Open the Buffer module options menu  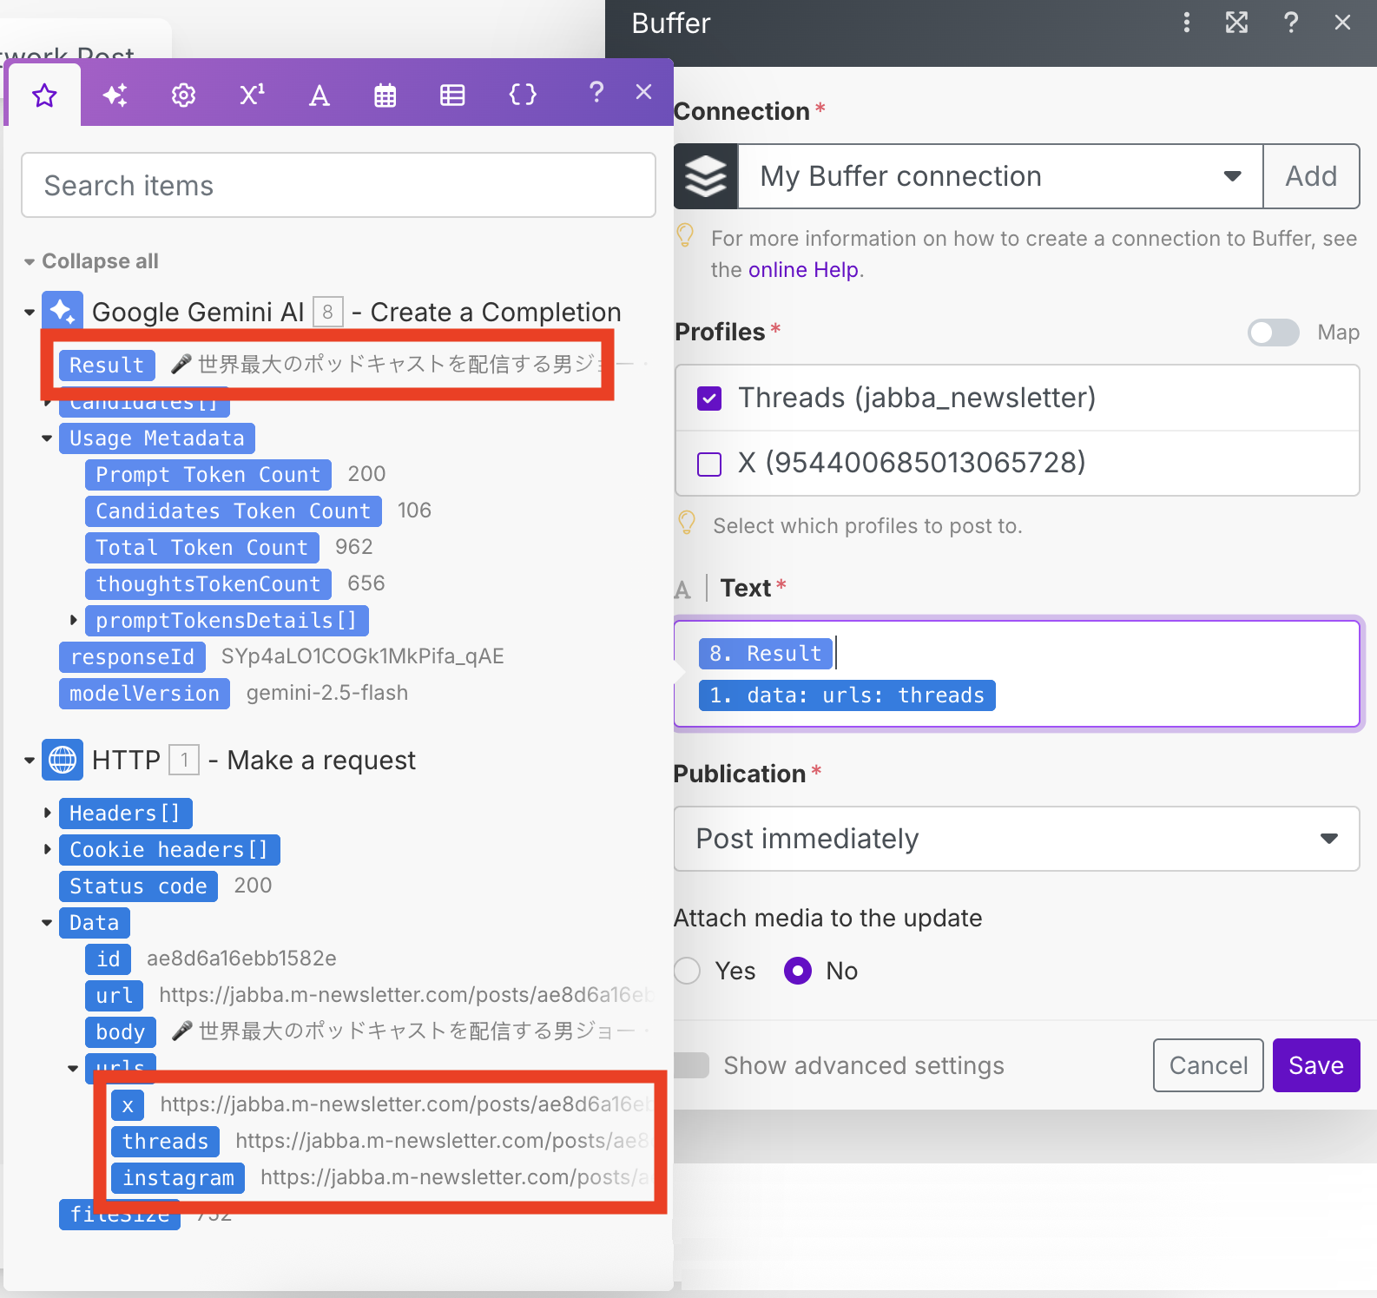[x=1187, y=23]
